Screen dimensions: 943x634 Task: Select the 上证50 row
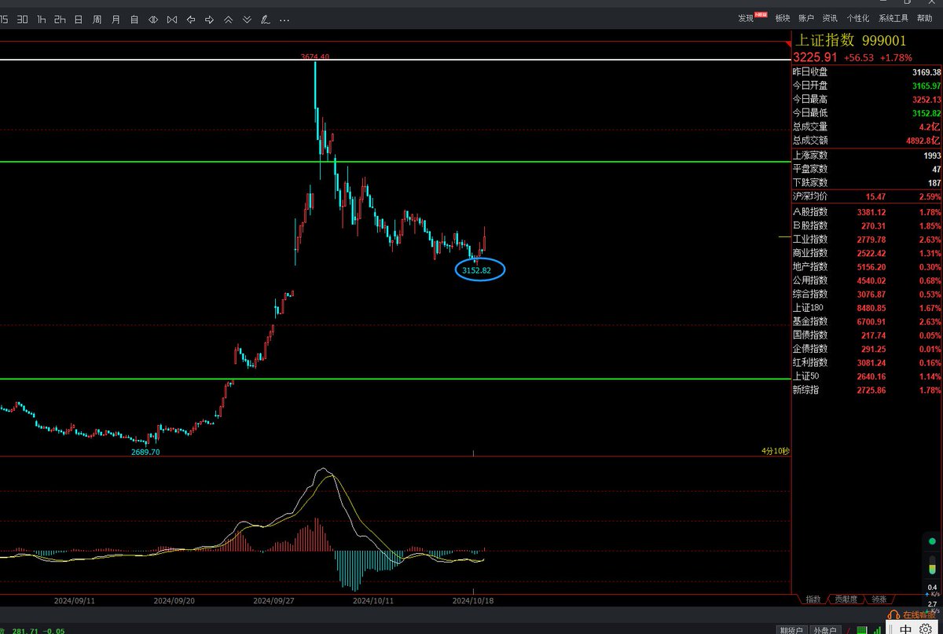tap(867, 376)
